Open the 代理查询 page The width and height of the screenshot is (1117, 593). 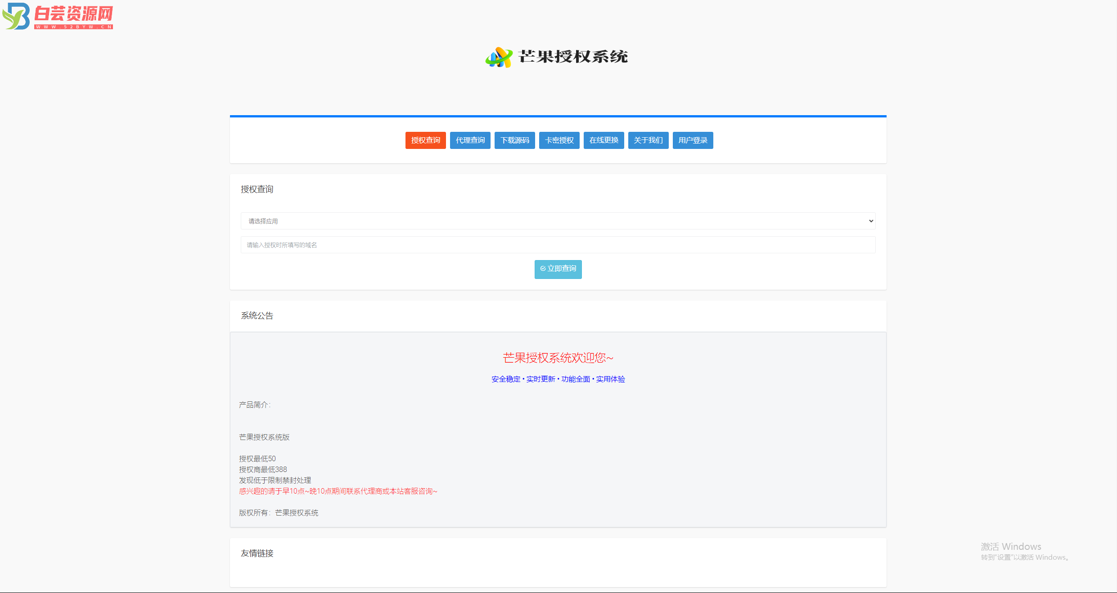tap(470, 140)
